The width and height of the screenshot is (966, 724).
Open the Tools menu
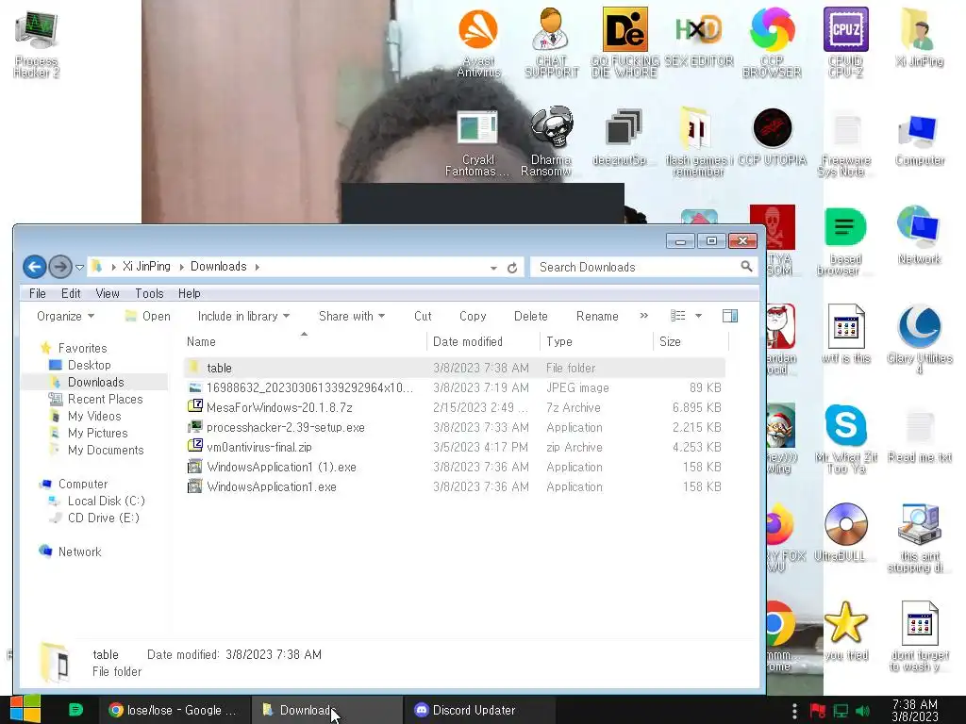tap(149, 294)
